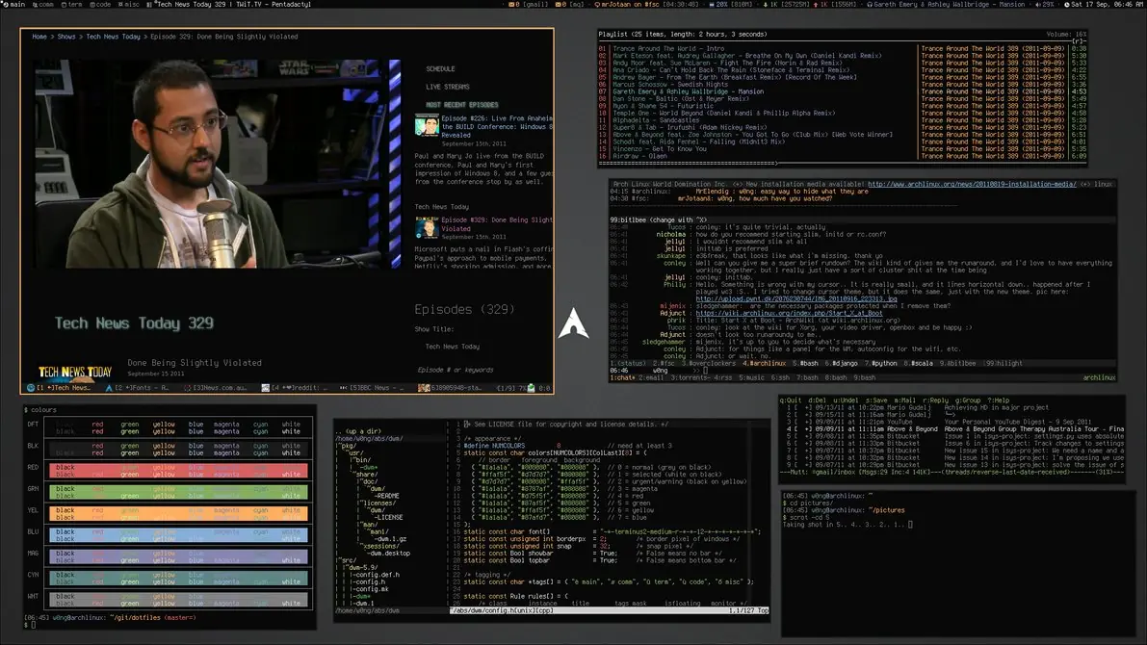
Task: Click the volume speaker icon in status bar
Action: [1039, 5]
